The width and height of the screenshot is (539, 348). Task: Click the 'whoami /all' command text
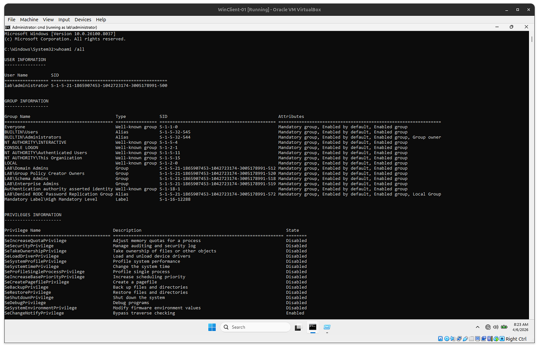point(70,49)
